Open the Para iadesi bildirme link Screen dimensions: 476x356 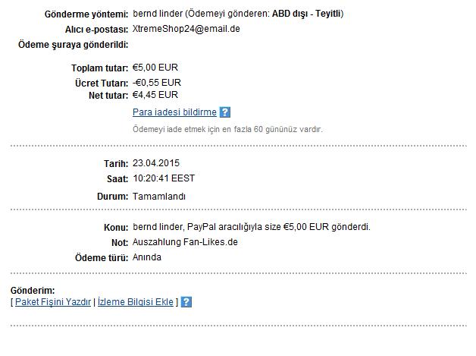(174, 112)
